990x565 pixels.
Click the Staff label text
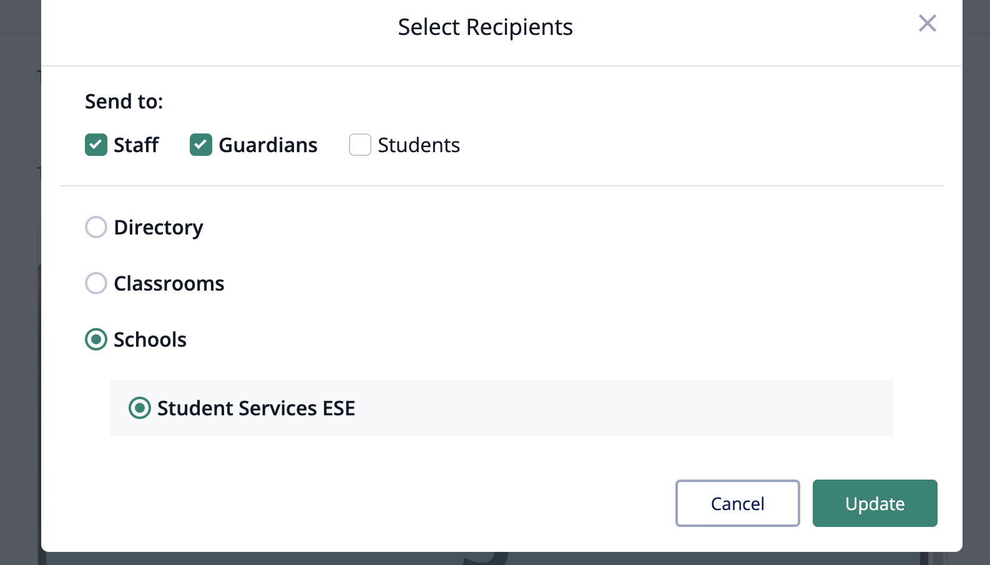pos(136,145)
